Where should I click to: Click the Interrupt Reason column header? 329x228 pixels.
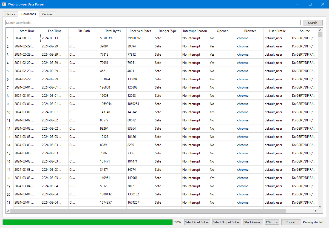click(195, 31)
